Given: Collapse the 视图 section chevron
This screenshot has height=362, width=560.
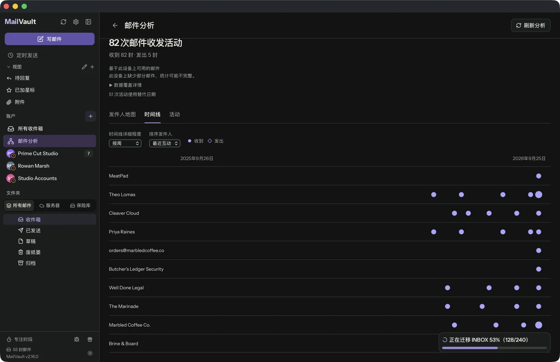Looking at the screenshot, I should tap(9, 67).
